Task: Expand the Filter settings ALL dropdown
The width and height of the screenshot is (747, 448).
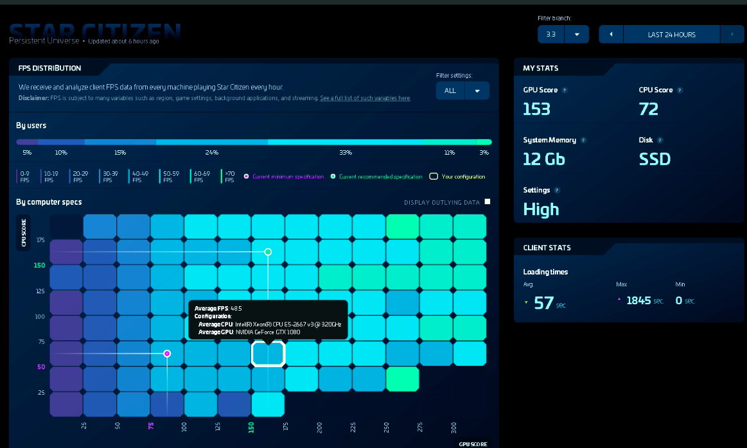Action: pyautogui.click(x=477, y=90)
